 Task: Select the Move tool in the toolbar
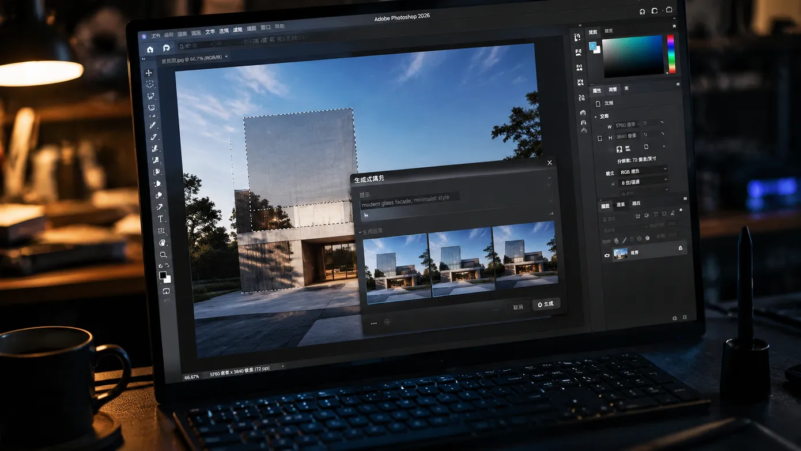tap(149, 73)
